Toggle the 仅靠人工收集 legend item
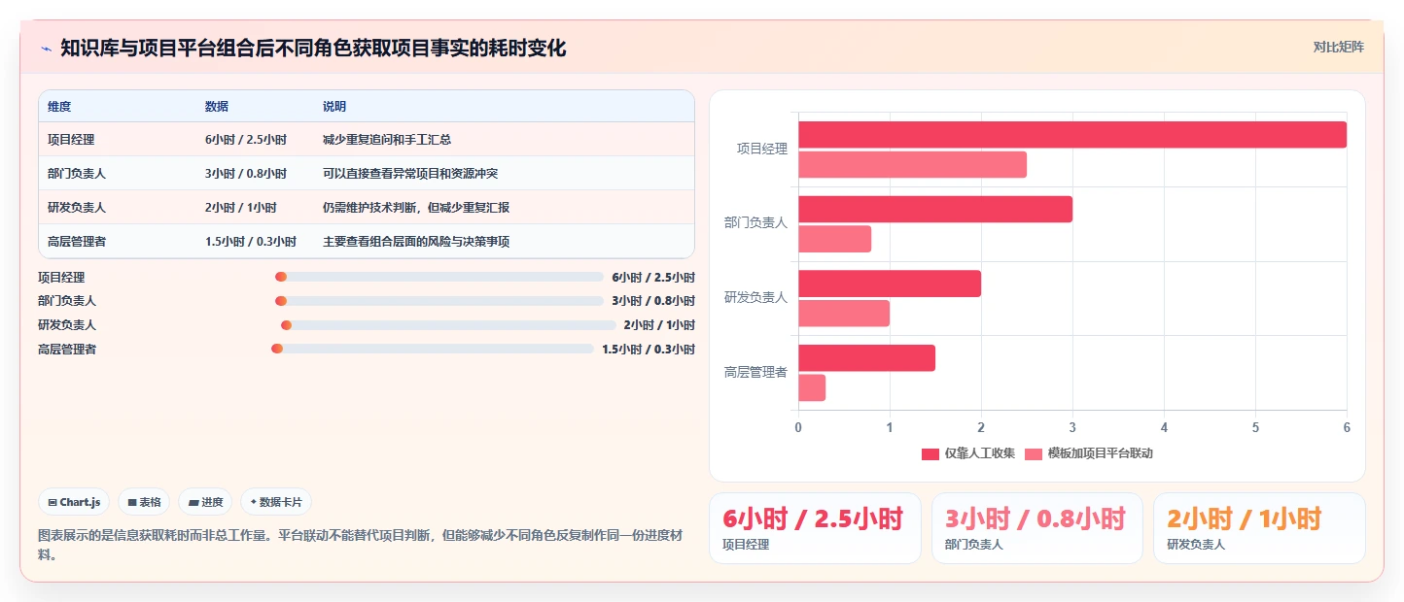Image resolution: width=1404 pixels, height=602 pixels. (968, 453)
